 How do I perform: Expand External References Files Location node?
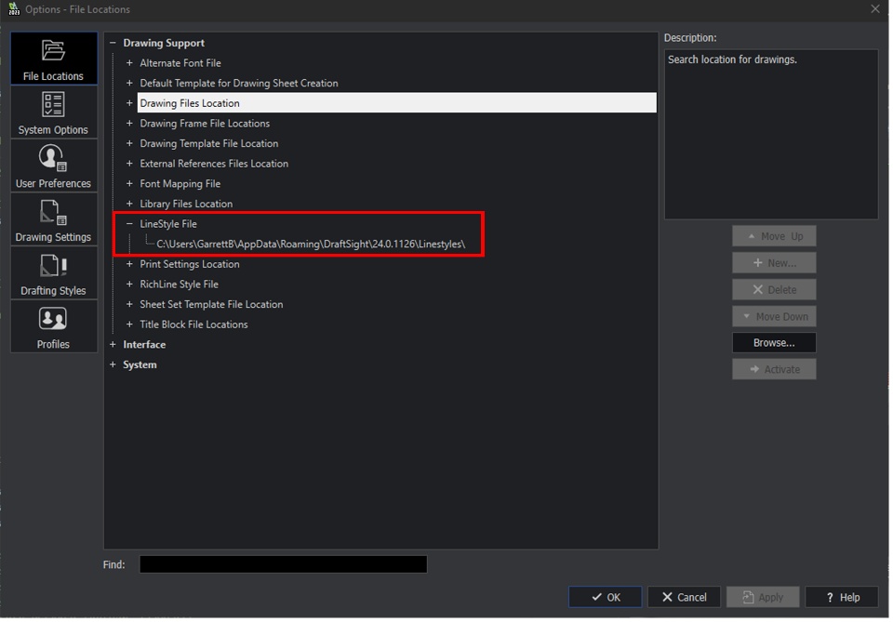pos(129,164)
